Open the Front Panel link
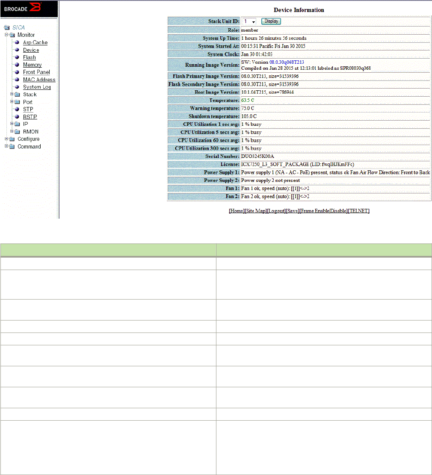 pyautogui.click(x=36, y=72)
